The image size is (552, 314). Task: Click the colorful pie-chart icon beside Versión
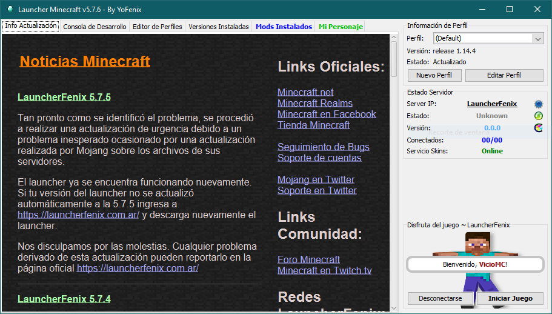tap(538, 128)
